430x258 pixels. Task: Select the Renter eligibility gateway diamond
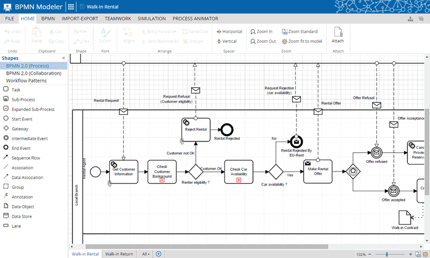[x=196, y=171]
